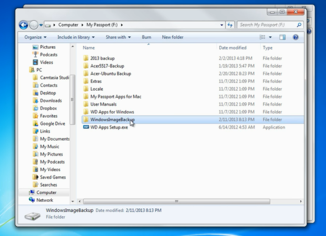Open Saved Games in navigation pane
Viewport: 326px width, 236px height.
click(x=53, y=177)
